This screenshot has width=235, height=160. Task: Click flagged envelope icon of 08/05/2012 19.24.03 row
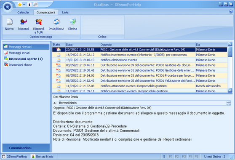pyautogui.click(x=59, y=75)
